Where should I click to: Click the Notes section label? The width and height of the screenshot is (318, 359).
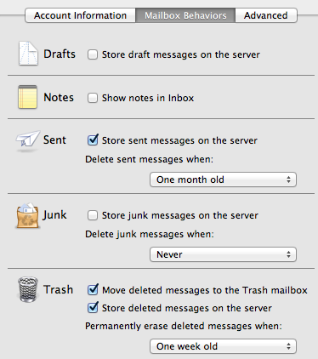[x=59, y=97]
